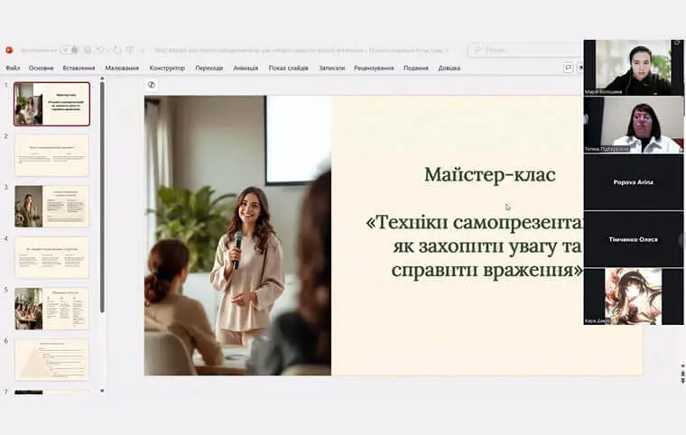Select slide 6 thumbnail

(x=51, y=360)
